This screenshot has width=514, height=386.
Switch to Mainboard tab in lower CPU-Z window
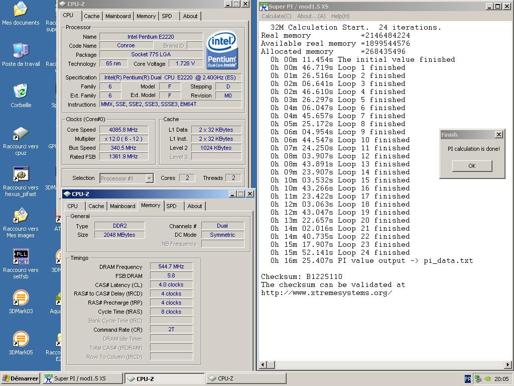122,206
